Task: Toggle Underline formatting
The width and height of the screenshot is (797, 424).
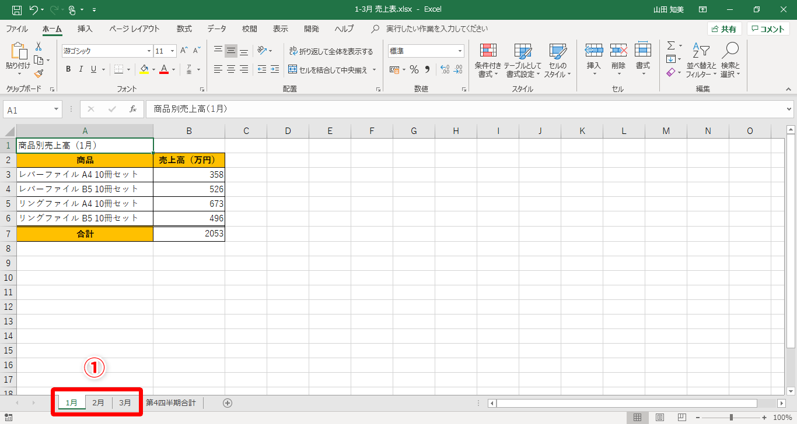Action: (93, 69)
